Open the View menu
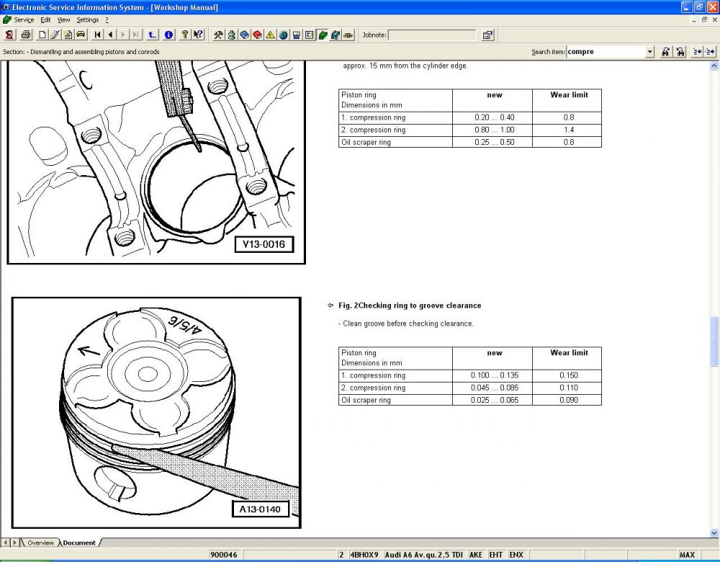 [64, 20]
